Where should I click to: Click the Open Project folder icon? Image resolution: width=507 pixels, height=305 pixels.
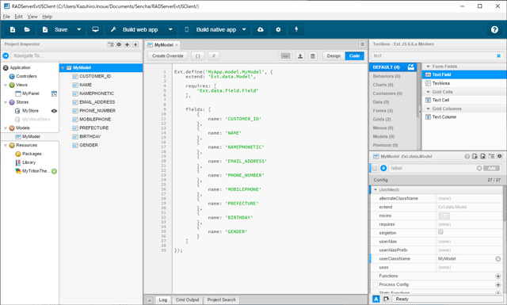pyautogui.click(x=27, y=30)
